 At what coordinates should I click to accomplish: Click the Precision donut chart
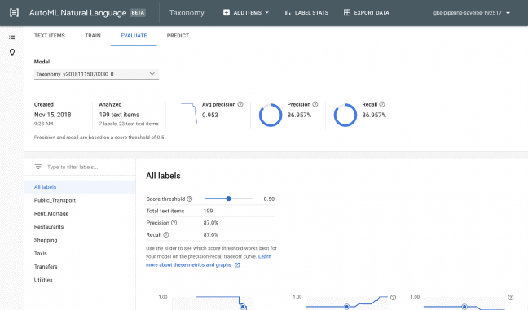pos(271,115)
